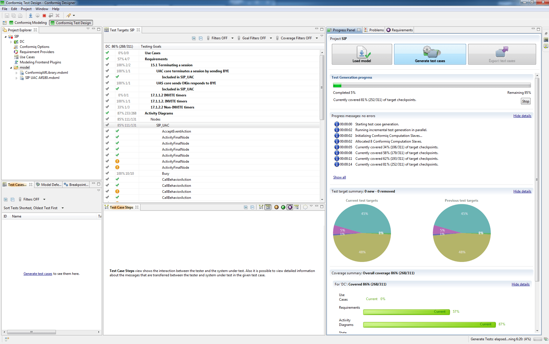Toggle the checkmark for Activity Diagrams row

click(107, 113)
